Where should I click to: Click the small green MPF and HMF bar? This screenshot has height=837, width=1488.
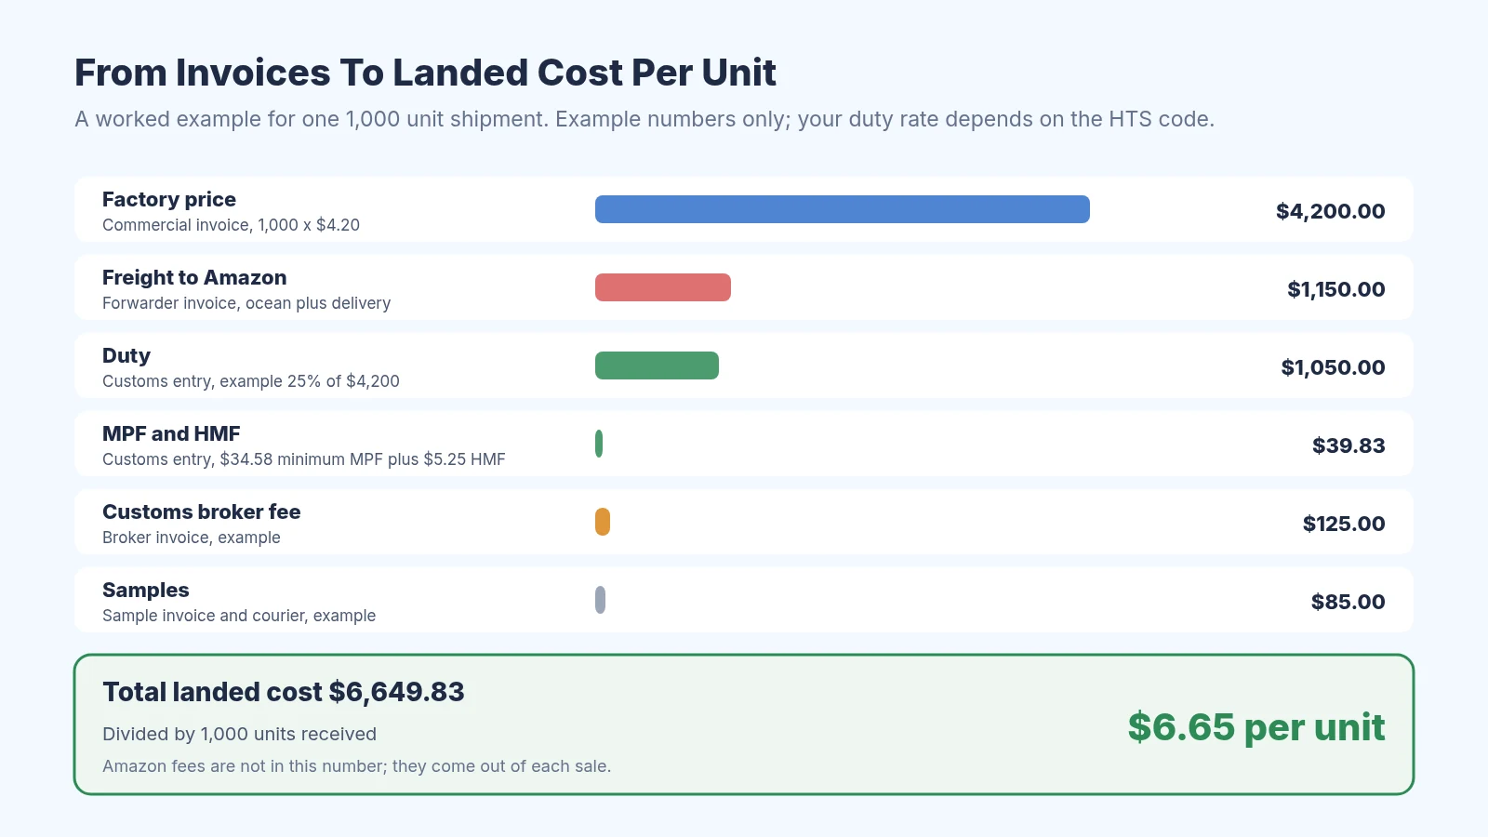point(599,444)
